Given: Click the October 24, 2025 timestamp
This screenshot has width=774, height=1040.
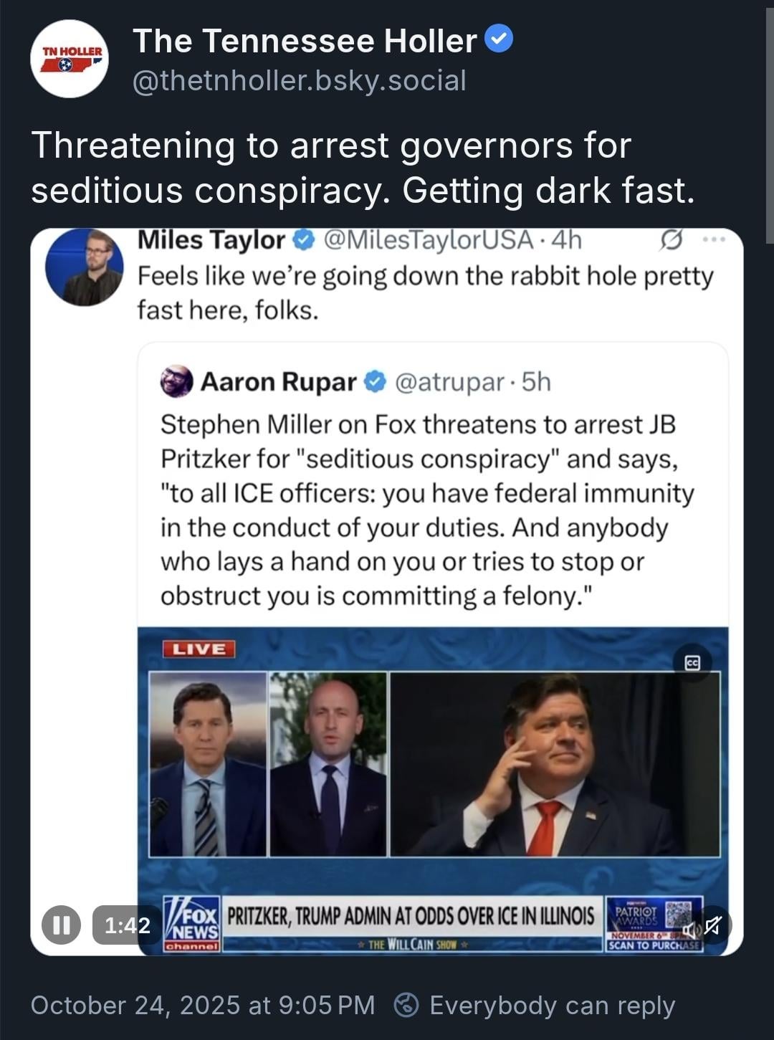Looking at the screenshot, I should 202,1005.
